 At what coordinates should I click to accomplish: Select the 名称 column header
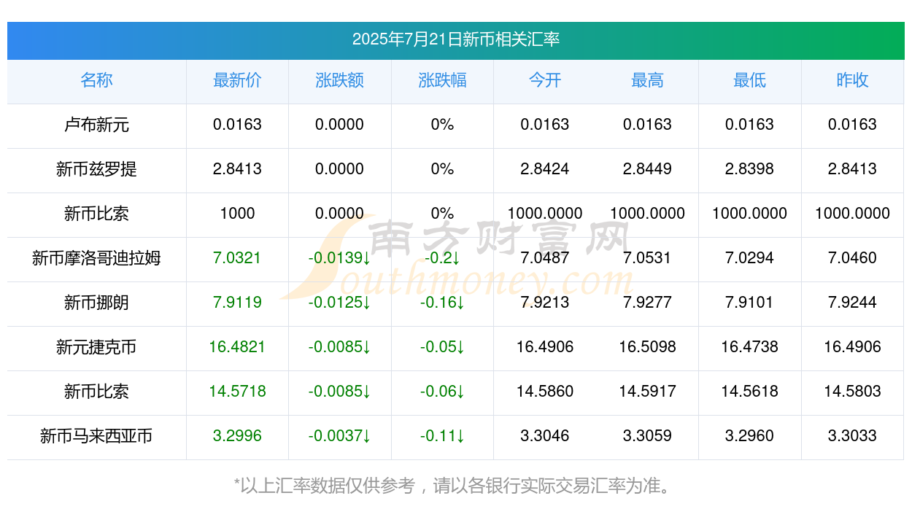(96, 80)
